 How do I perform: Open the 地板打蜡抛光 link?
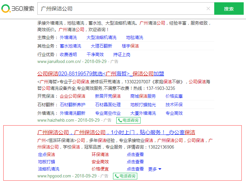point(143,105)
